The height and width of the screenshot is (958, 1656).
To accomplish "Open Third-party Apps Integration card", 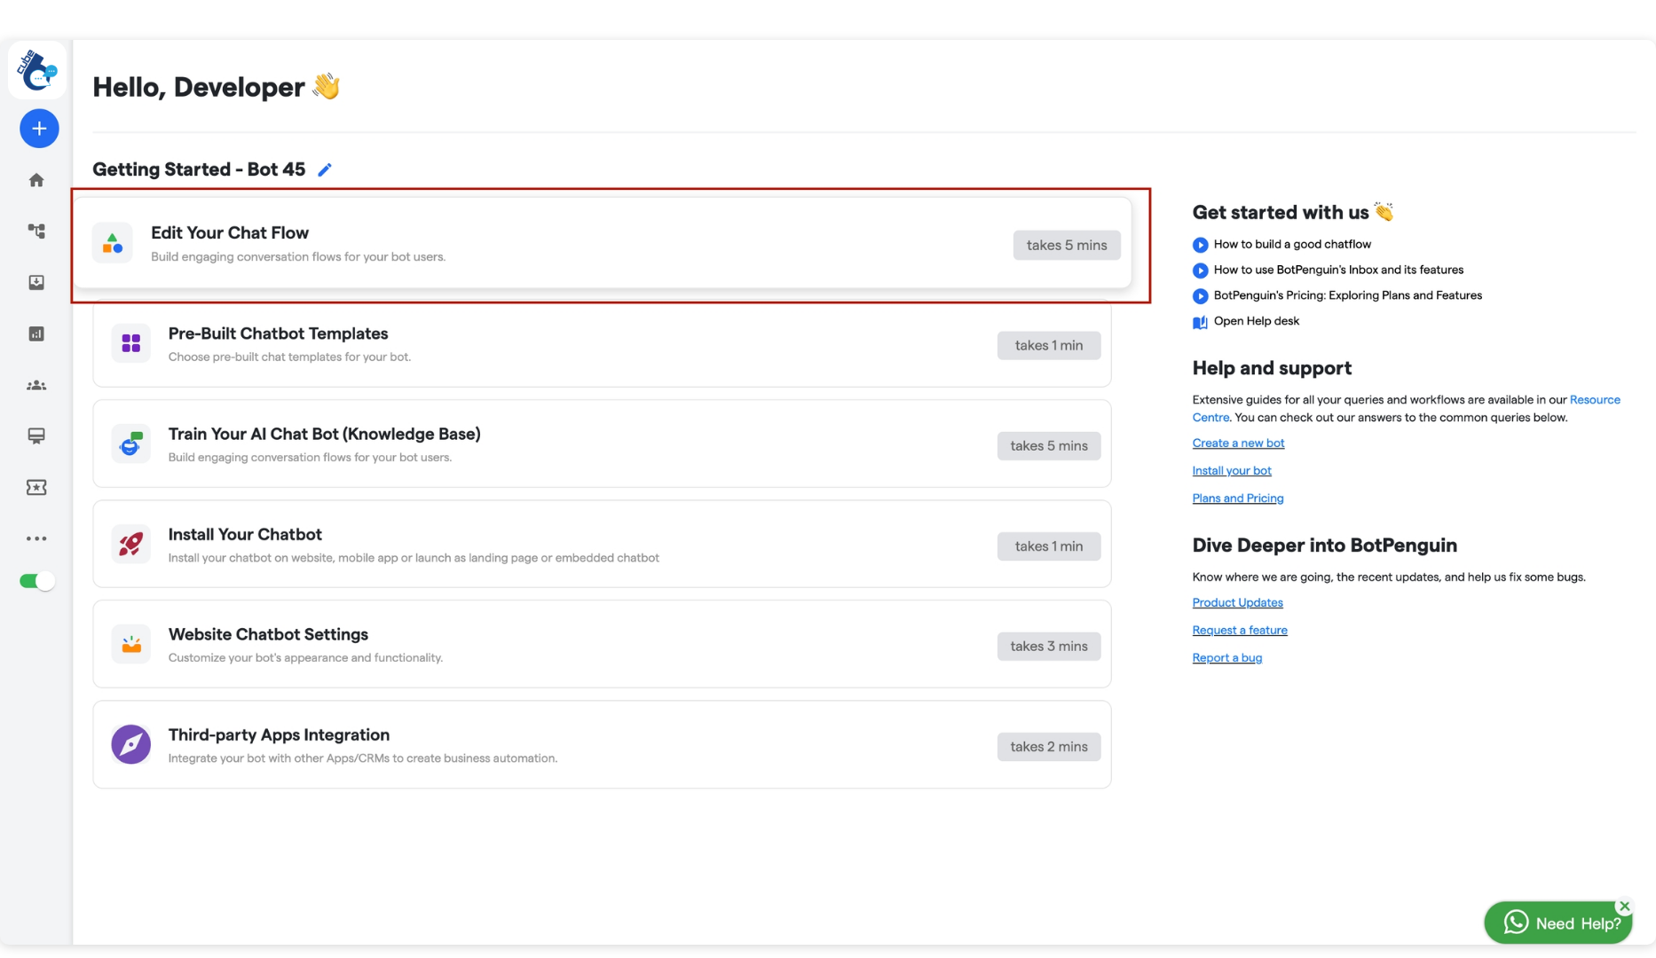I will 602,744.
